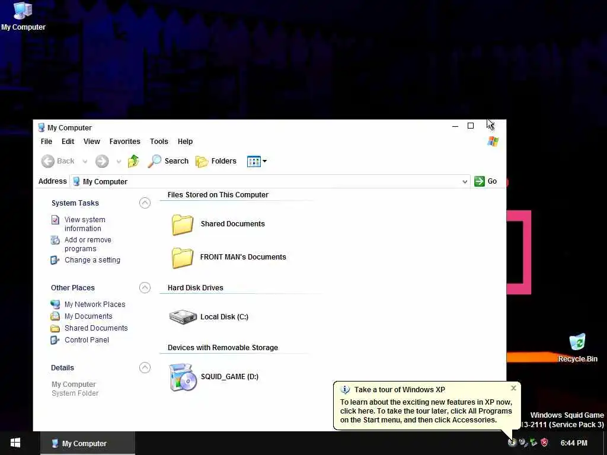This screenshot has width=607, height=455.
Task: Select FRONT MAN's Documents folder icon
Action: pyautogui.click(x=183, y=258)
